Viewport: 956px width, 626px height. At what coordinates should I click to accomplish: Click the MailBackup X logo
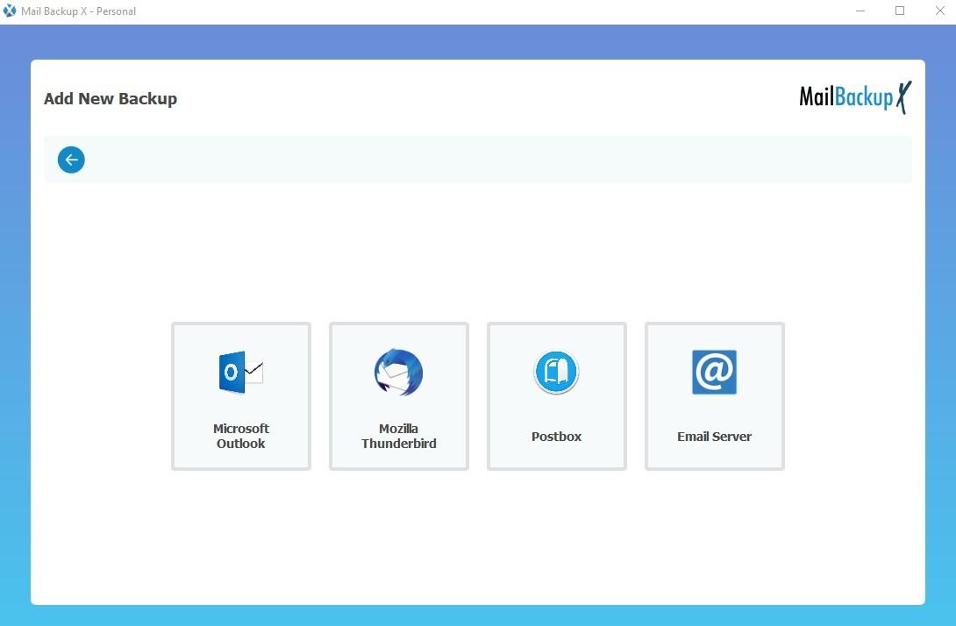(x=855, y=97)
